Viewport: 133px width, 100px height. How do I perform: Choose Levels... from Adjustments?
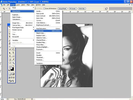point(48,11)
